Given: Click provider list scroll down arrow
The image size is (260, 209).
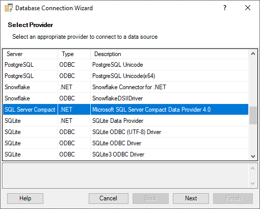Looking at the screenshot, I should (x=253, y=156).
